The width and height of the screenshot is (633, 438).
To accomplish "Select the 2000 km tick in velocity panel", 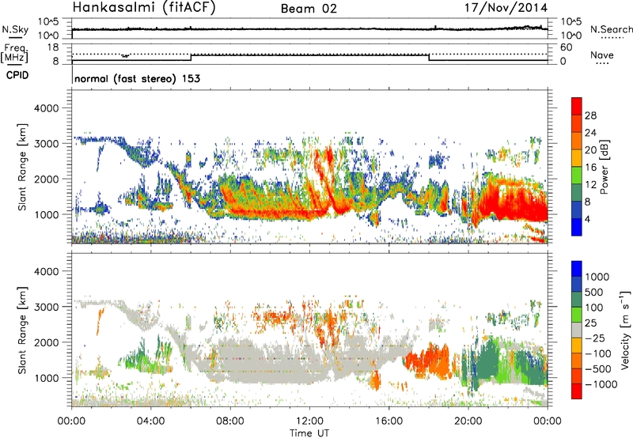I will 46,342.
